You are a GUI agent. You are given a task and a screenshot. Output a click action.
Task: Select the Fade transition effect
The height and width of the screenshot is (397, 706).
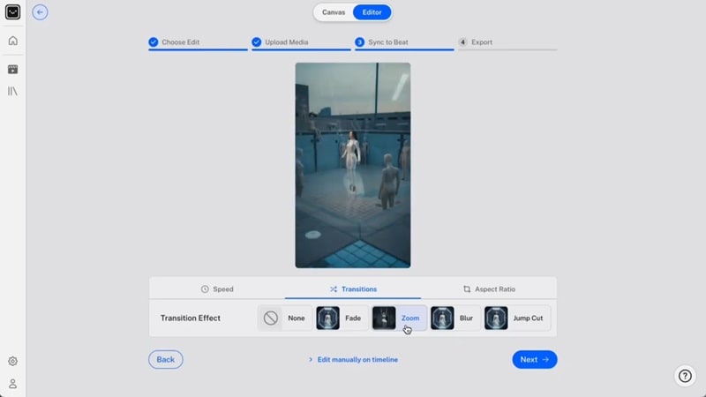tap(342, 318)
